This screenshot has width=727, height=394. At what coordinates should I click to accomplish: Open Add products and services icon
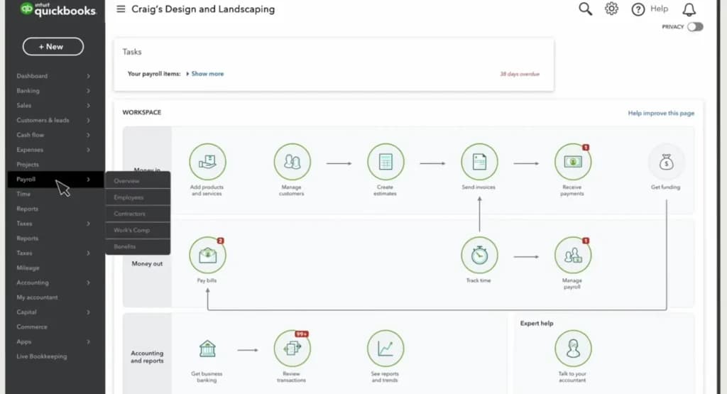point(207,162)
